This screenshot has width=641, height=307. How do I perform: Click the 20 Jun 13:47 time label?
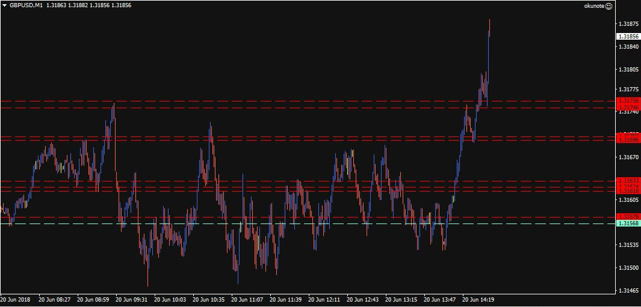click(x=441, y=299)
